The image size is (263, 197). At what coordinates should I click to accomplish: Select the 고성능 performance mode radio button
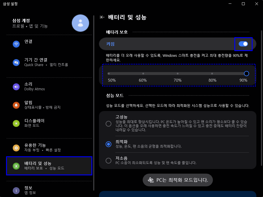108,123
